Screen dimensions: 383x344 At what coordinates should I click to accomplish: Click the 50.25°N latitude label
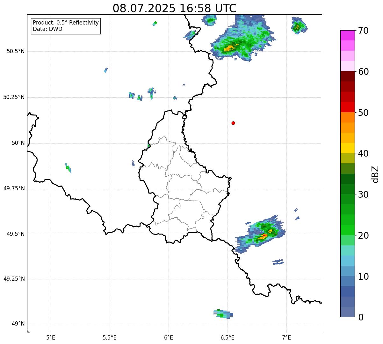coord(14,97)
